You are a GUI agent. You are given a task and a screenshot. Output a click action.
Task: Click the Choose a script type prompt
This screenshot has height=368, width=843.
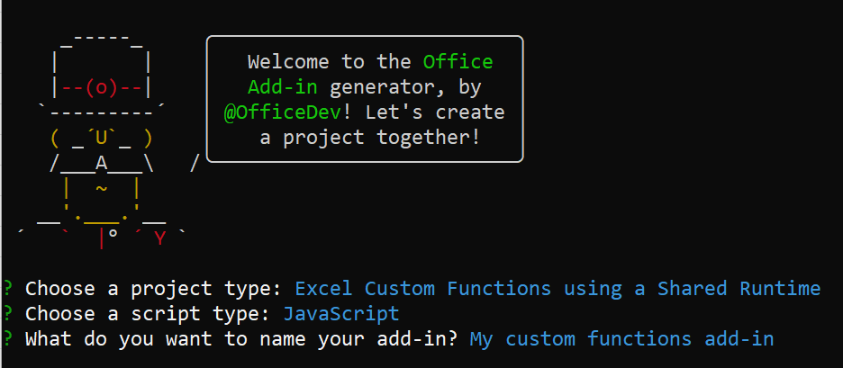148,314
